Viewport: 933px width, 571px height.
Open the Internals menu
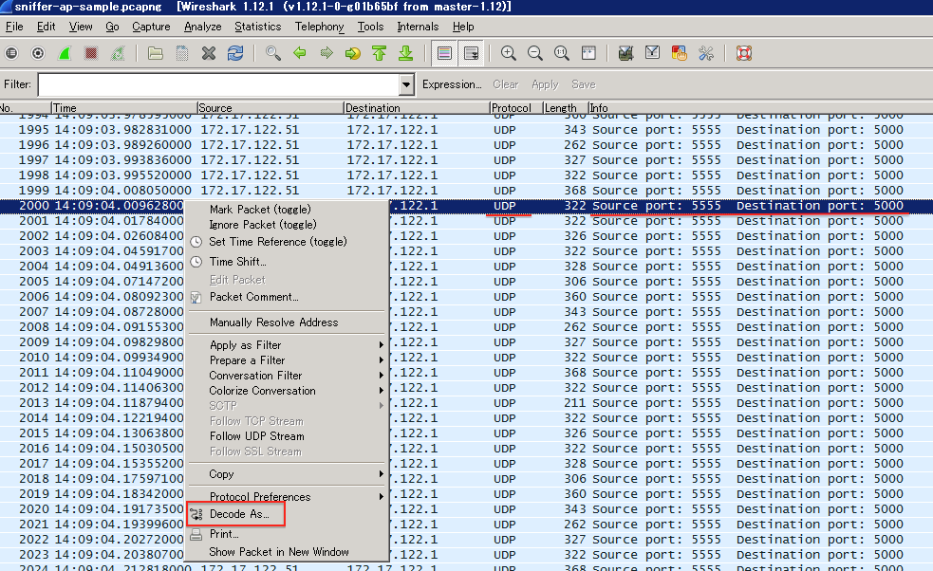(418, 27)
